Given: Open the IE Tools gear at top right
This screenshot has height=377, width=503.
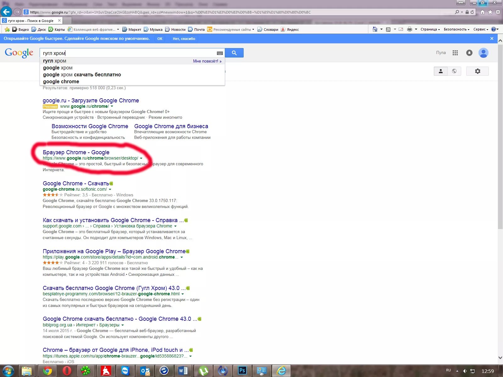Looking at the screenshot, I should pos(498,12).
